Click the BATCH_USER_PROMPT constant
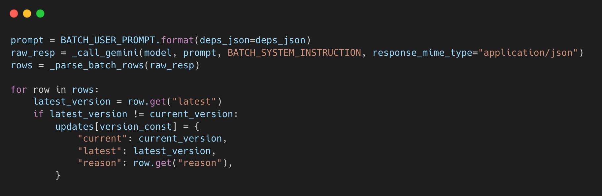Image resolution: width=602 pixels, height=196 pixels. (108, 40)
